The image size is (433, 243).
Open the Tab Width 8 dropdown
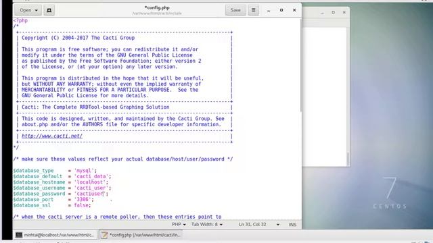coord(207,225)
